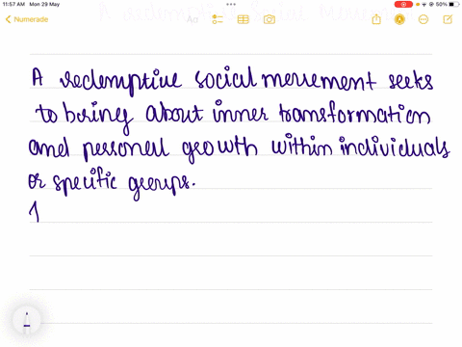Go back to the Numerade folder
This screenshot has height=347, width=462.
(27, 19)
